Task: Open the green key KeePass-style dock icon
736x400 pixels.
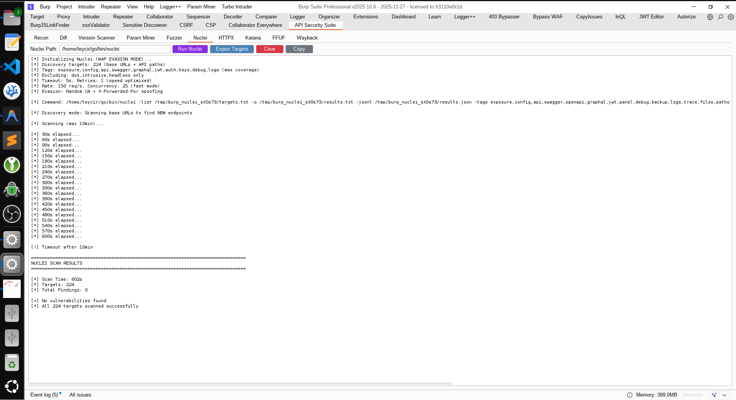Action: (x=12, y=165)
